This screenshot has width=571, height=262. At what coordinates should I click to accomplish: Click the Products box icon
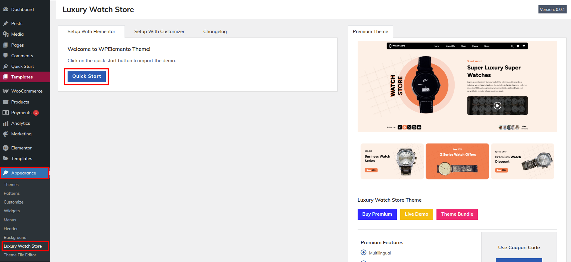coord(6,102)
